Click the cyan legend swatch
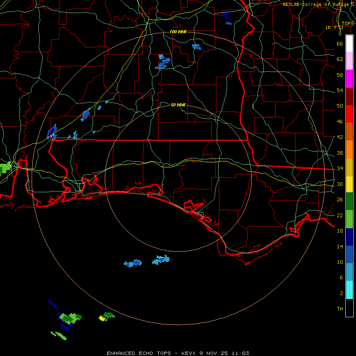This screenshot has height=356, width=356. click(349, 290)
